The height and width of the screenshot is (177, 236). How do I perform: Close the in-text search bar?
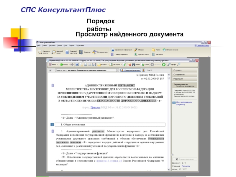click(x=50, y=70)
